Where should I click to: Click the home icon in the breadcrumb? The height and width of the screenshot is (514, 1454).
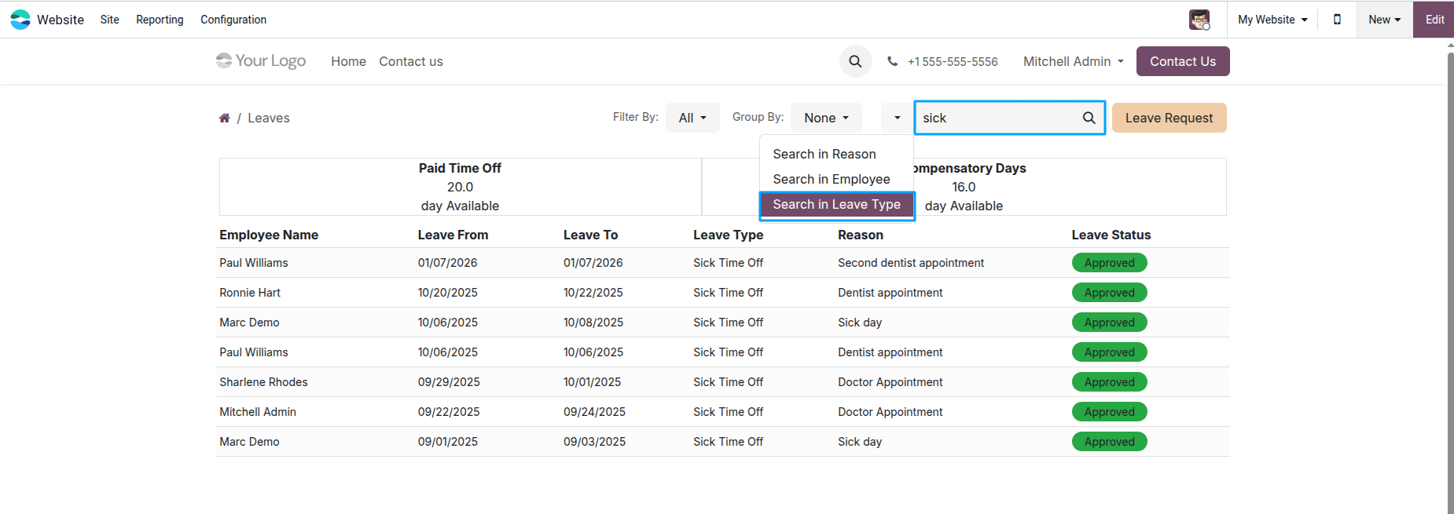(224, 118)
